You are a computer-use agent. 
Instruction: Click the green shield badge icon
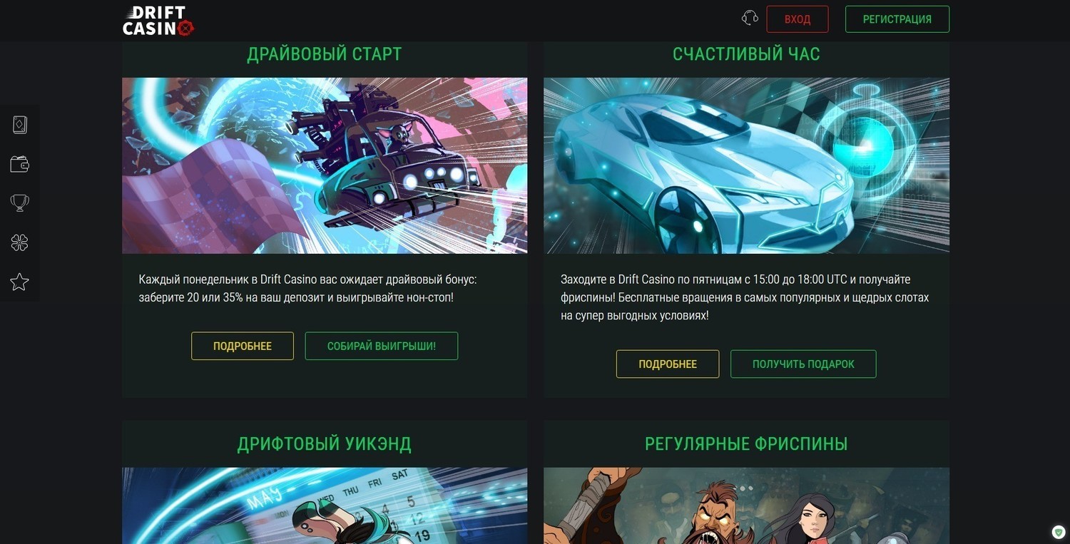(x=1059, y=532)
